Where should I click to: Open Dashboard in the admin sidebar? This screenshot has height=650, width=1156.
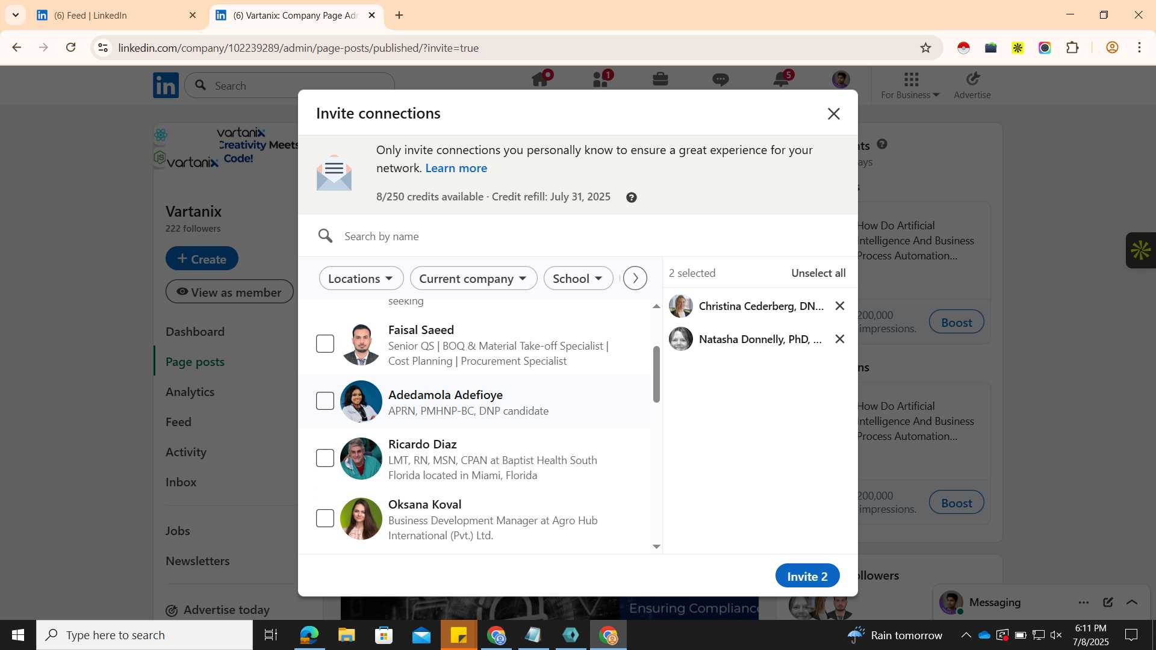click(x=195, y=332)
